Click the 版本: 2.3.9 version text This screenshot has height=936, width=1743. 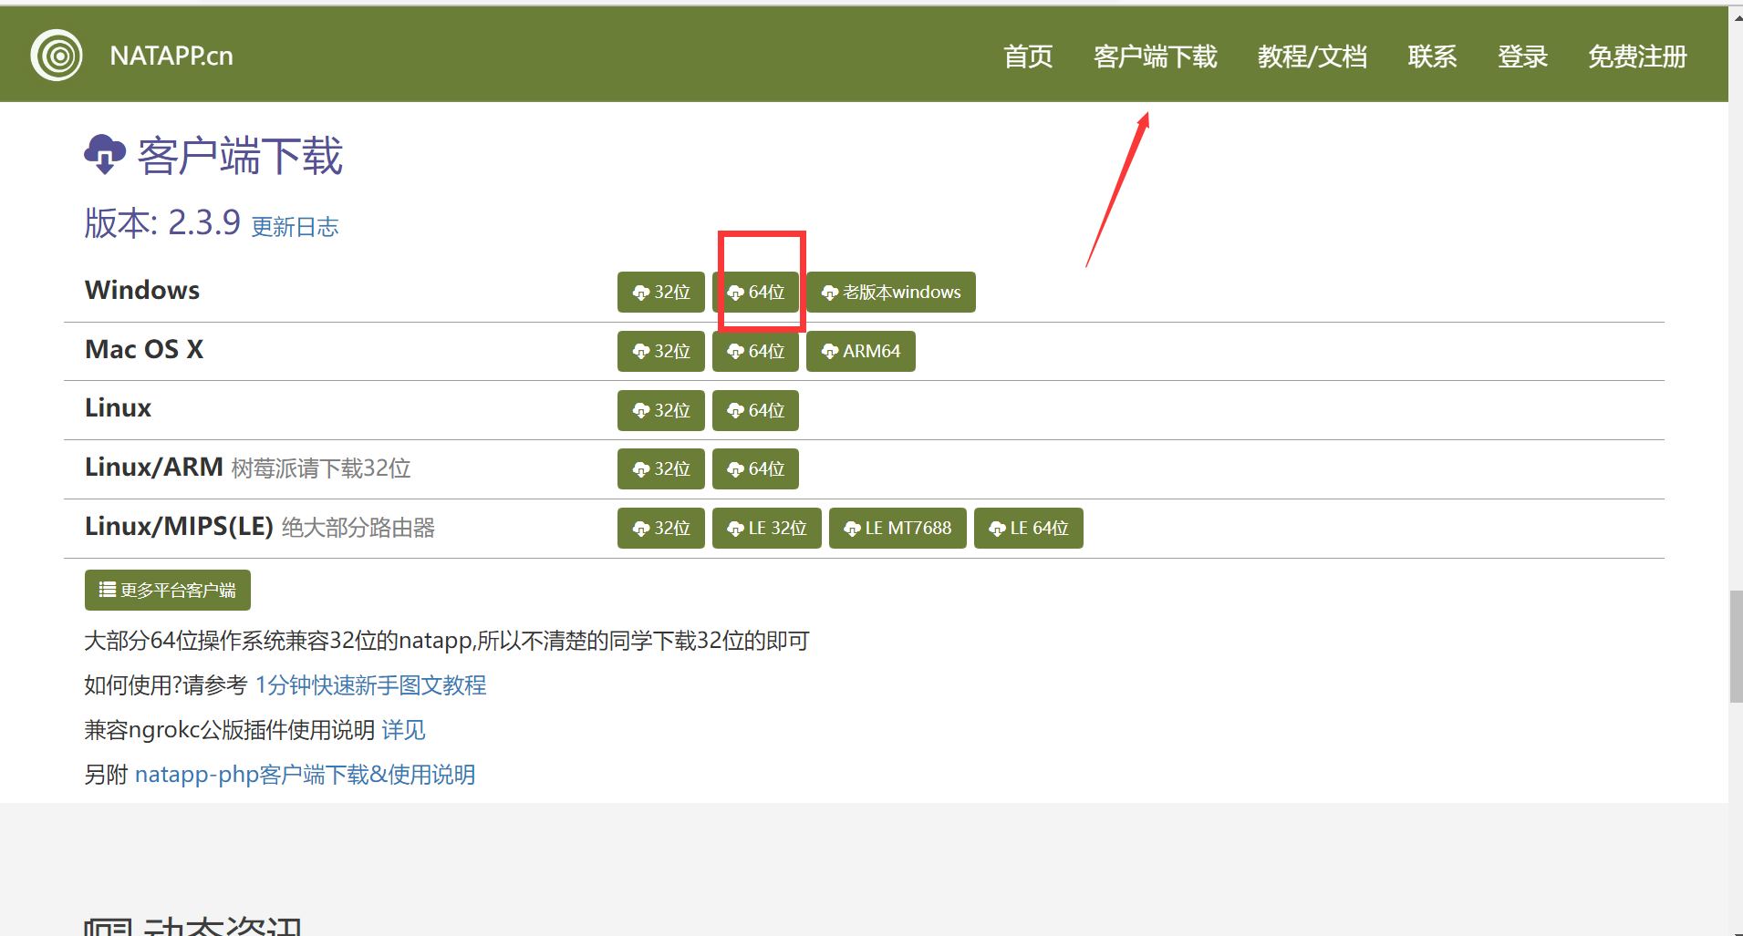pyautogui.click(x=162, y=222)
